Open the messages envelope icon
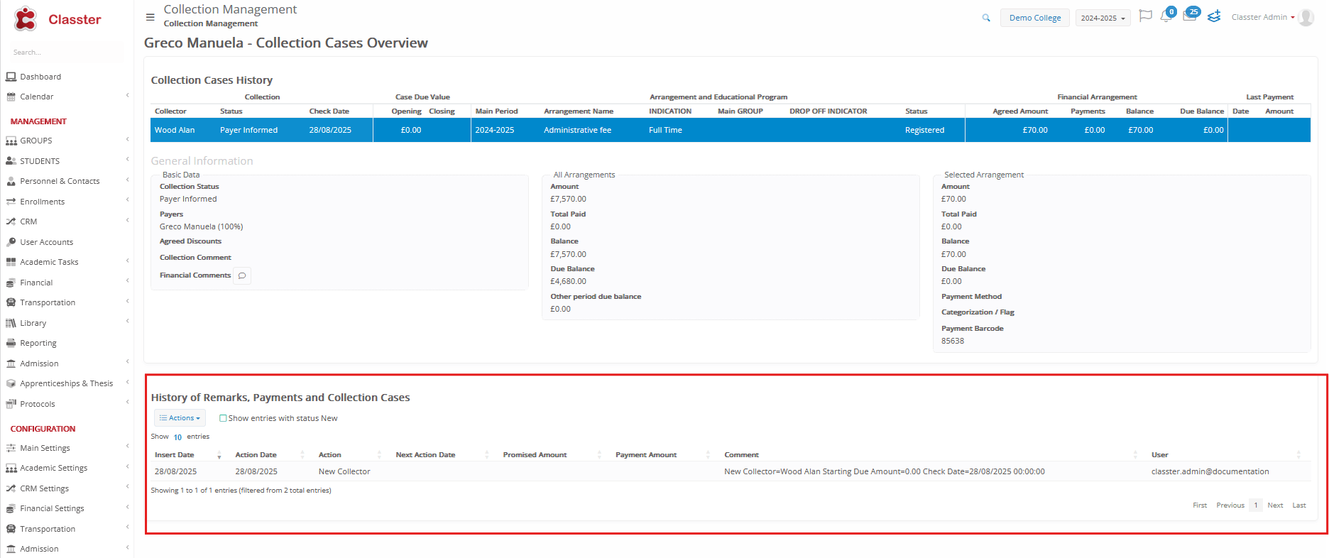 1189,16
